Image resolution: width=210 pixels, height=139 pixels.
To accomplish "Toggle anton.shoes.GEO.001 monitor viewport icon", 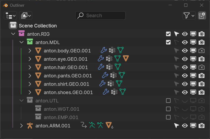I will tap(193, 92).
